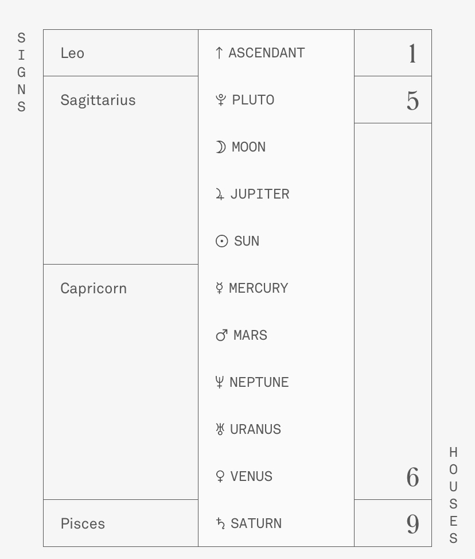Click the Uranus planet glyph
Screen dimensions: 475x559
click(x=220, y=429)
